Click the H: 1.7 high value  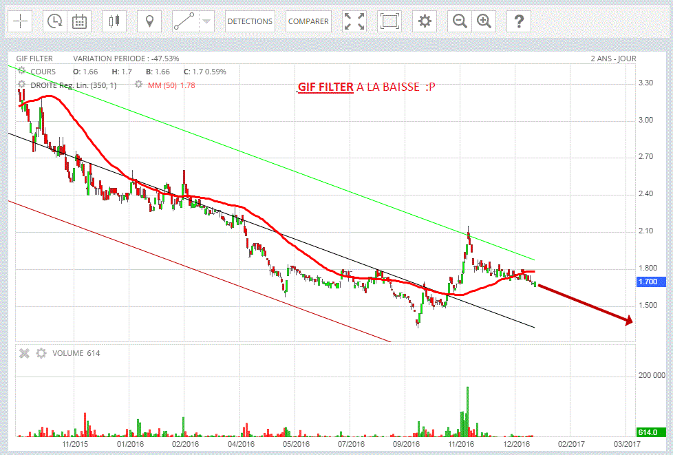pos(122,72)
